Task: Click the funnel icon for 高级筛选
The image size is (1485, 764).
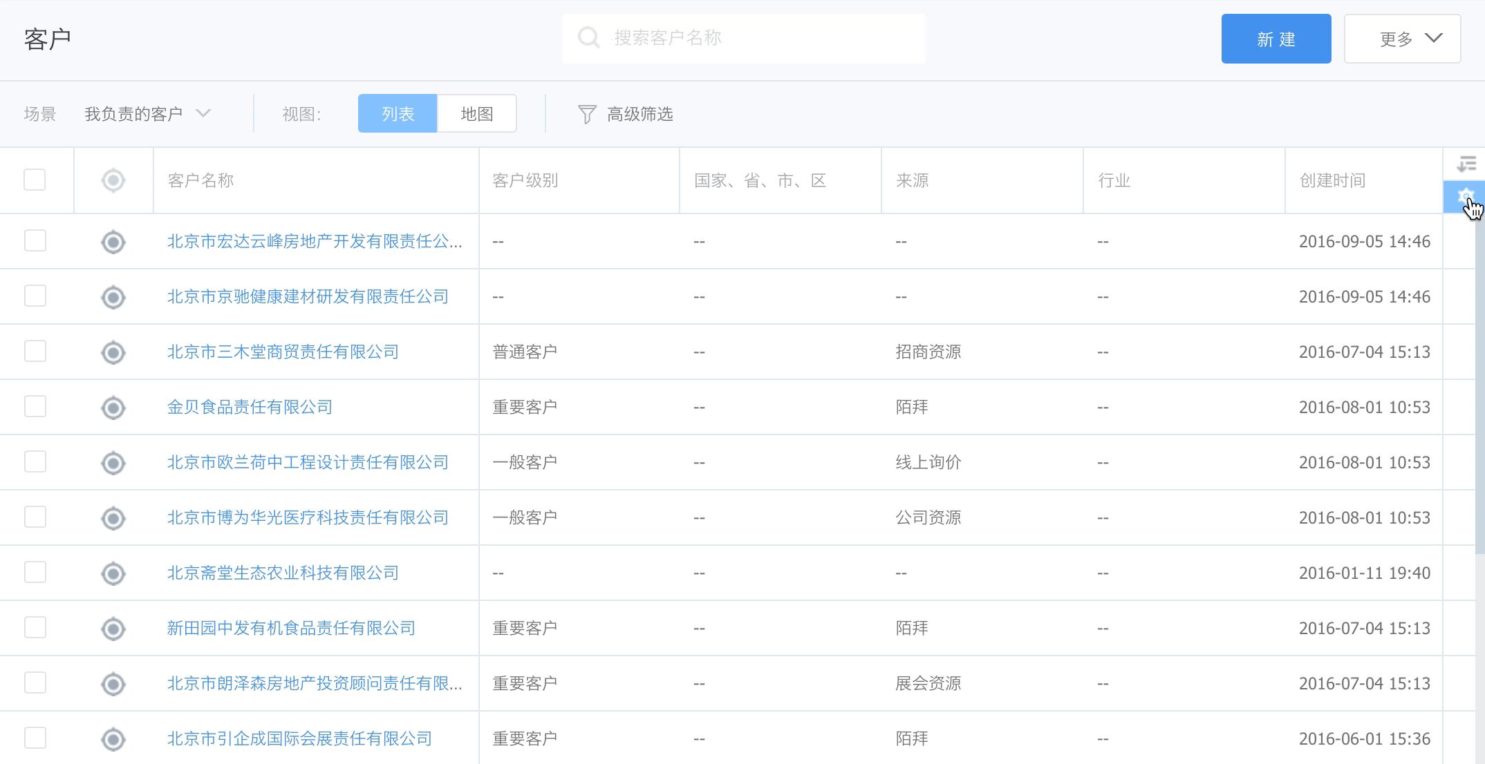Action: click(x=586, y=114)
